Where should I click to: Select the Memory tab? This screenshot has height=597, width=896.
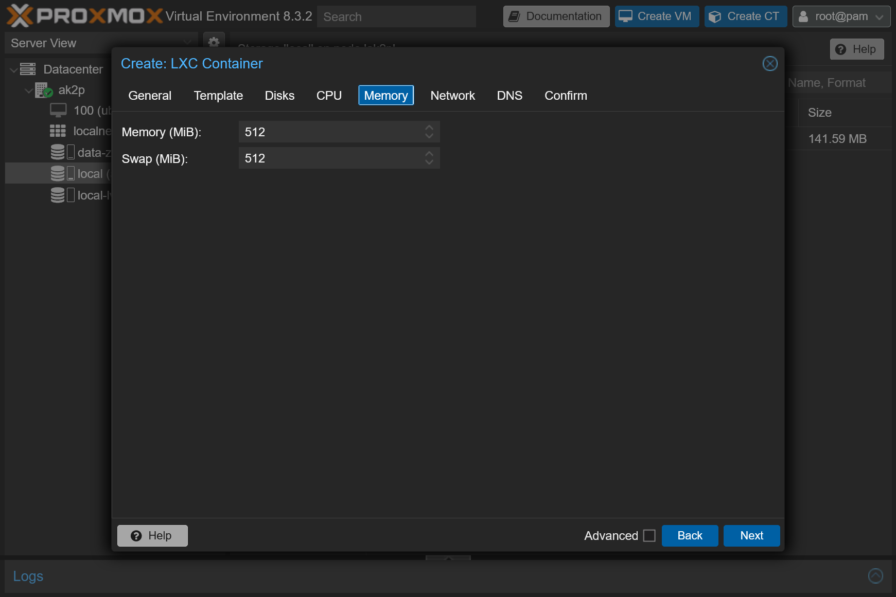coord(386,96)
